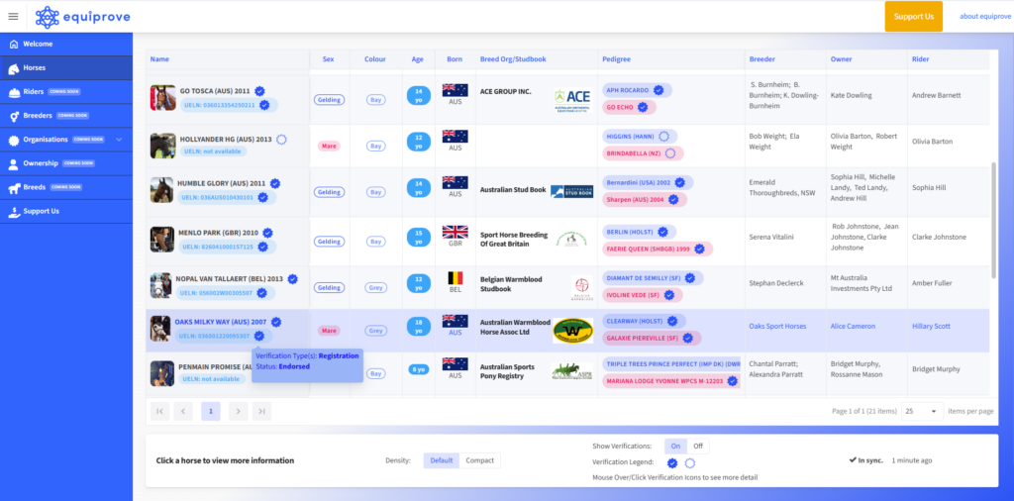The height and width of the screenshot is (501, 1014).
Task: Click the equiprove logo
Action: click(x=83, y=17)
